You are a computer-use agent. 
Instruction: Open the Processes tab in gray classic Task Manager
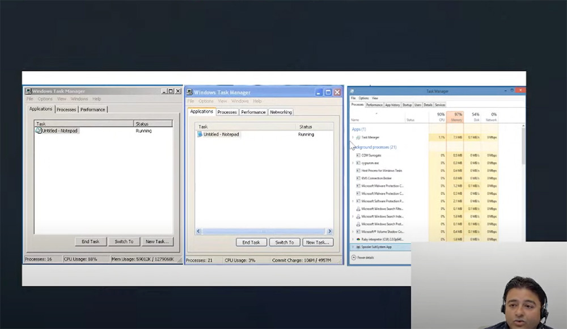tap(66, 109)
